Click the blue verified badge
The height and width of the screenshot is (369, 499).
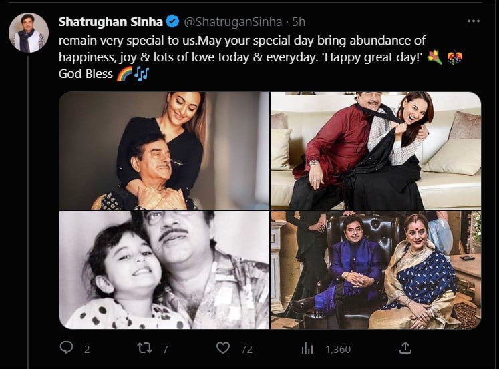point(172,23)
